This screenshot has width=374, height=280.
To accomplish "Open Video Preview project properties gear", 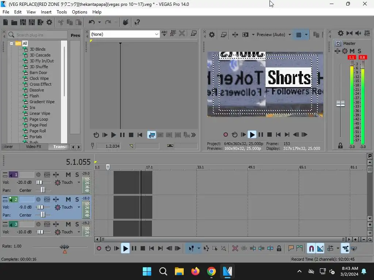I will pyautogui.click(x=212, y=35).
